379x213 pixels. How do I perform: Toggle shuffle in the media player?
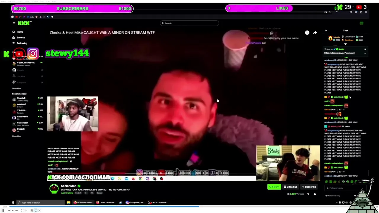tap(39, 210)
